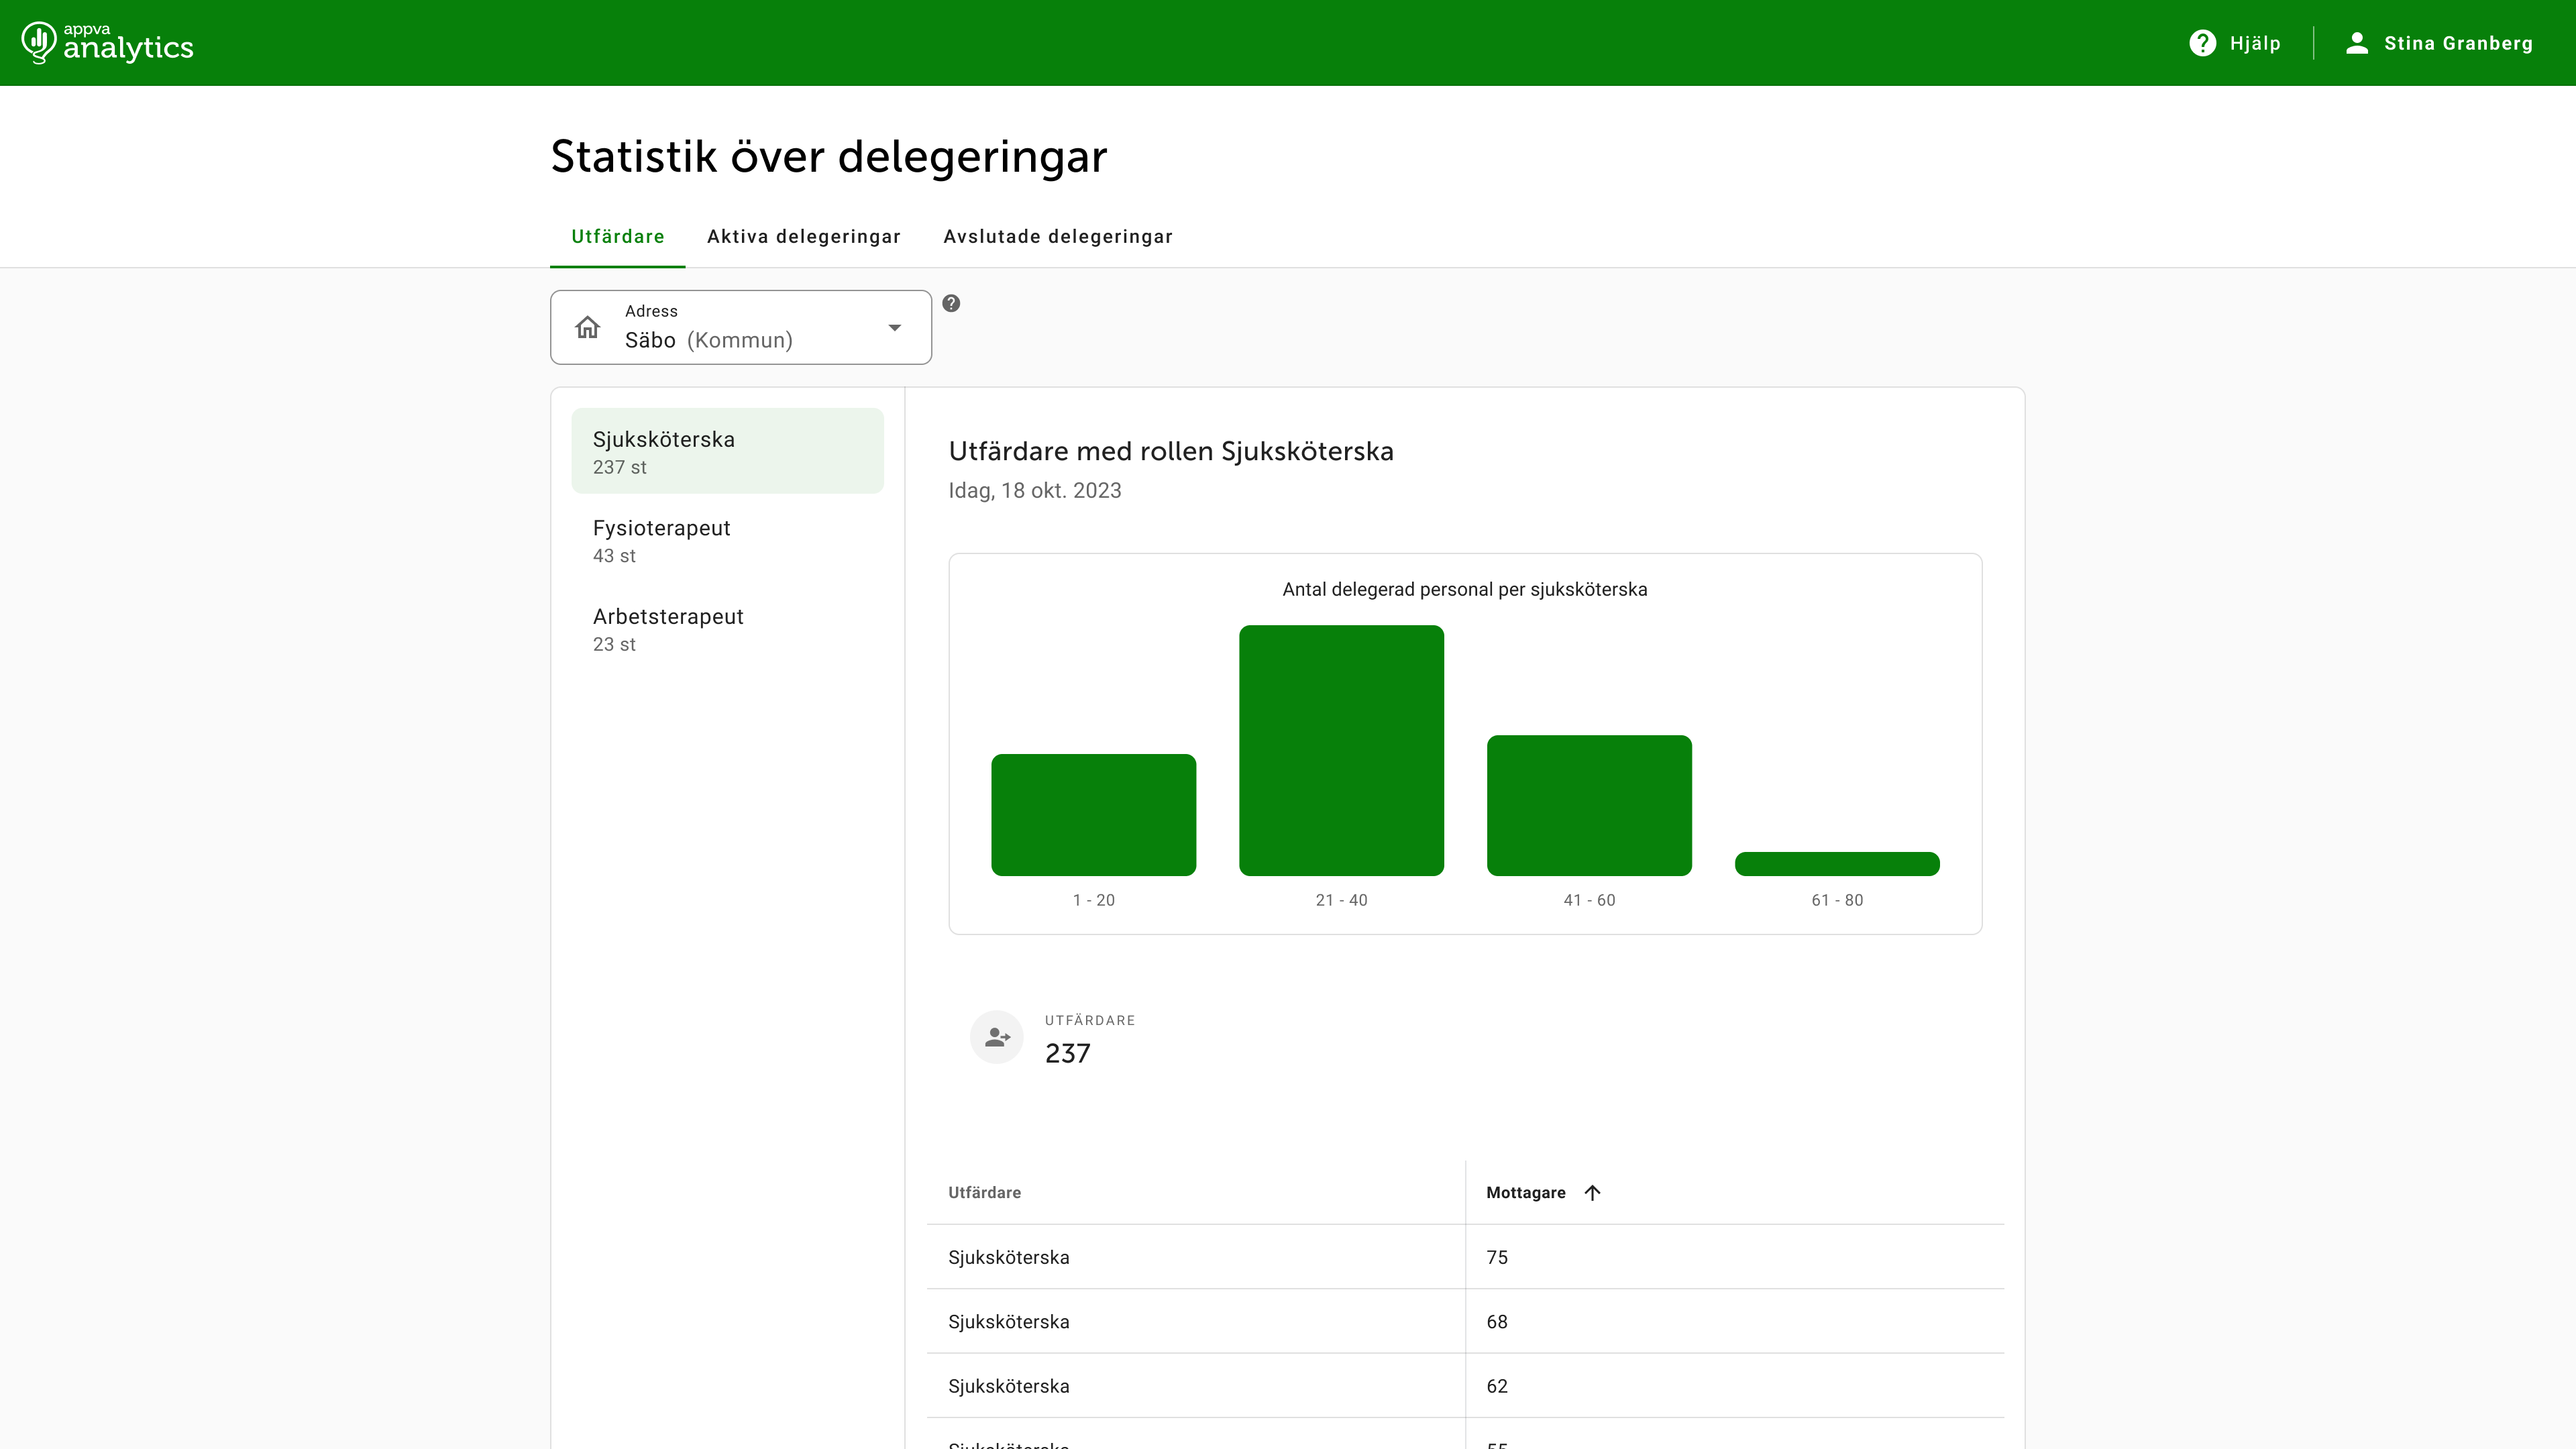Click the Appva analytics logo
The image size is (2576, 1449).
point(108,43)
